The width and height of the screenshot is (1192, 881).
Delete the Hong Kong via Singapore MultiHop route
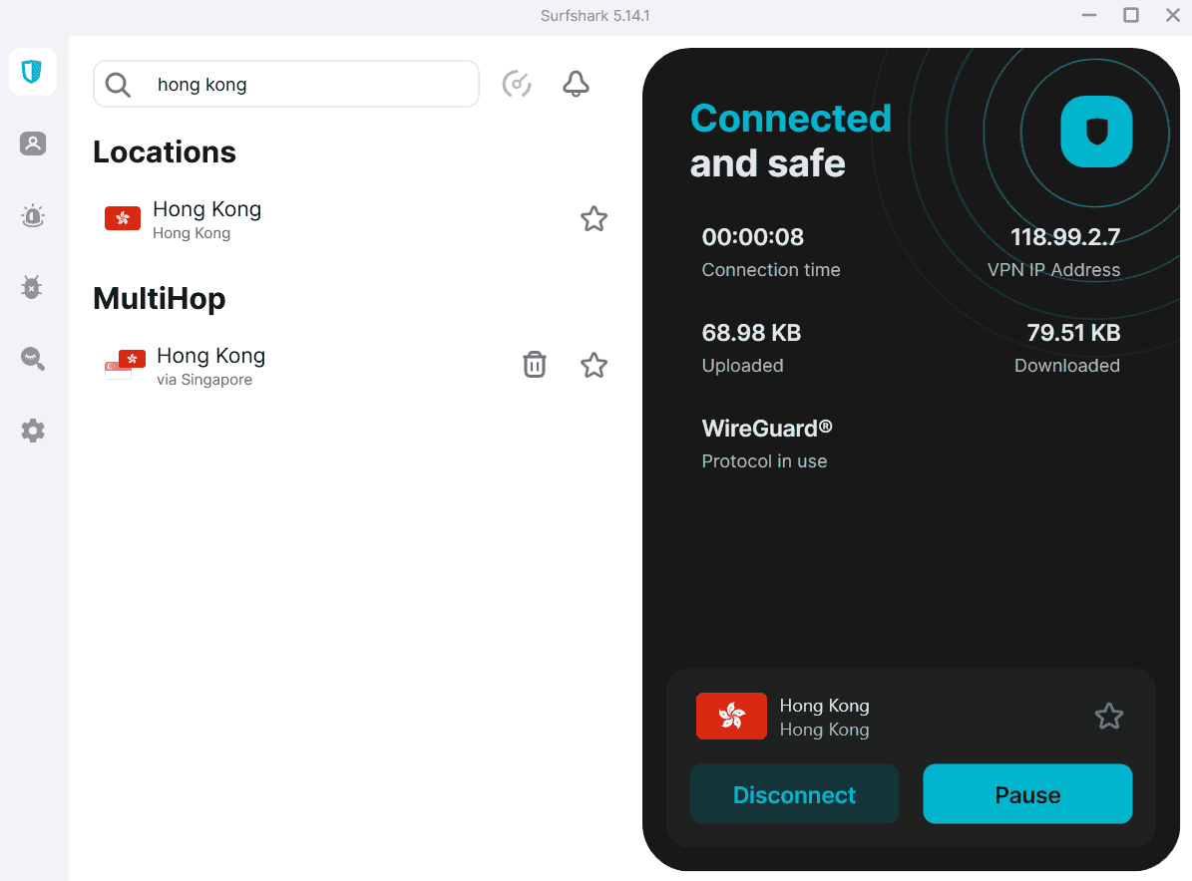pos(534,365)
